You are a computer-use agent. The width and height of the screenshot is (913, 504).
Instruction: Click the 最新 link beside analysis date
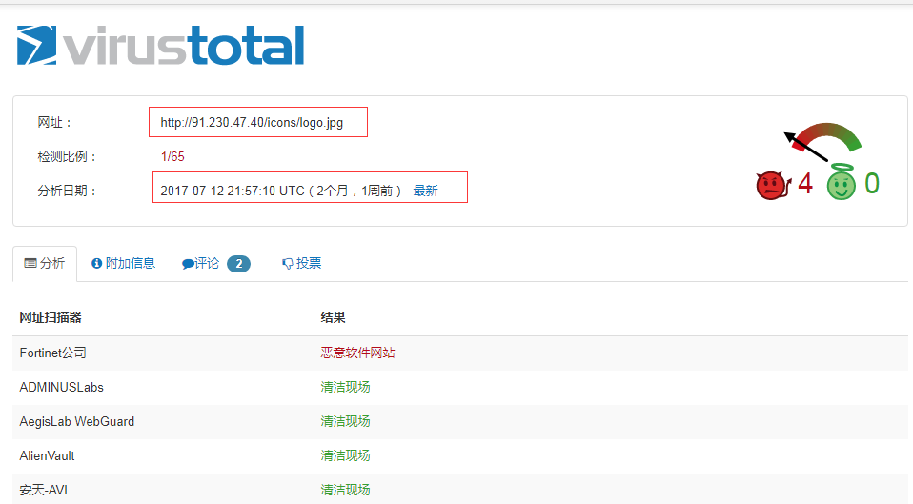425,191
